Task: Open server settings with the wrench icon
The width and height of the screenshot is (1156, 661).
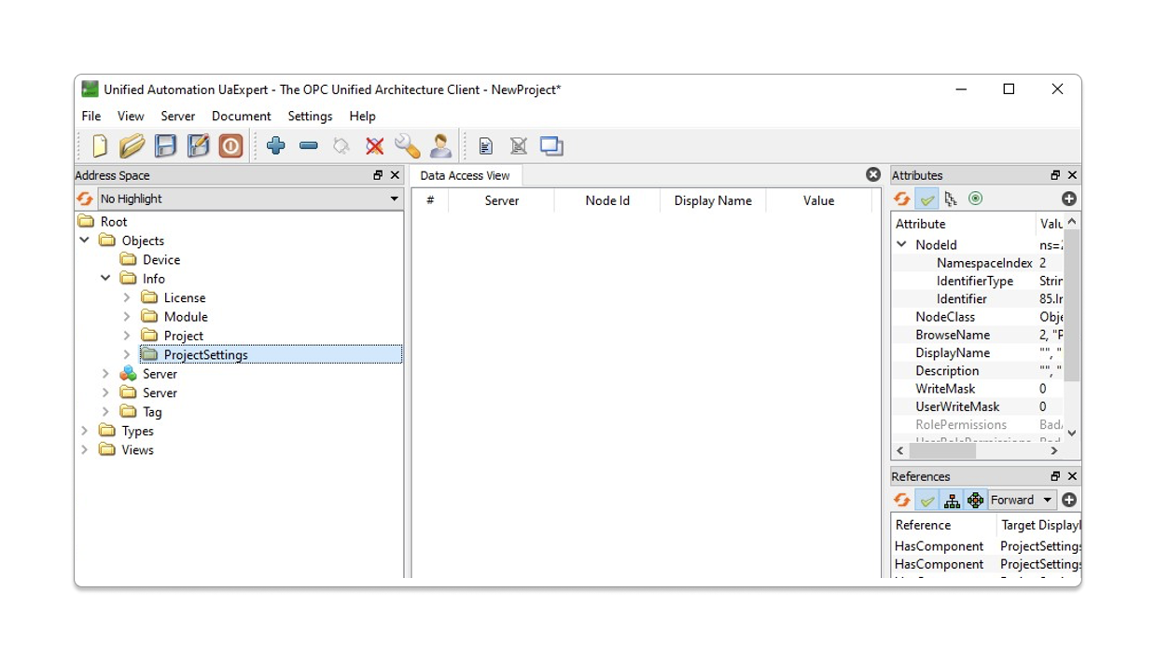Action: (x=407, y=145)
